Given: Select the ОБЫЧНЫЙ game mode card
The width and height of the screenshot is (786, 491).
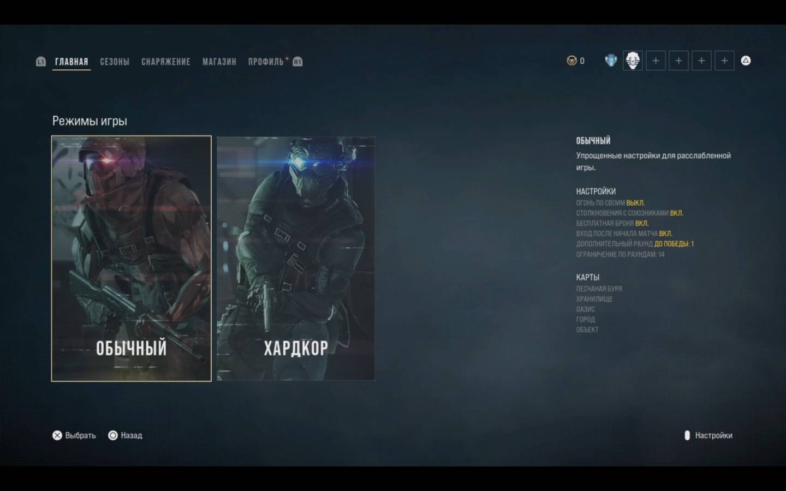Looking at the screenshot, I should coord(132,259).
